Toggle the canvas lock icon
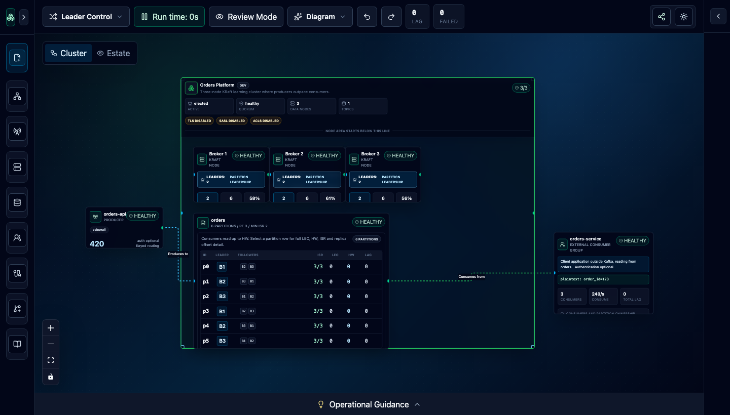Image resolution: width=730 pixels, height=415 pixels. pyautogui.click(x=51, y=377)
